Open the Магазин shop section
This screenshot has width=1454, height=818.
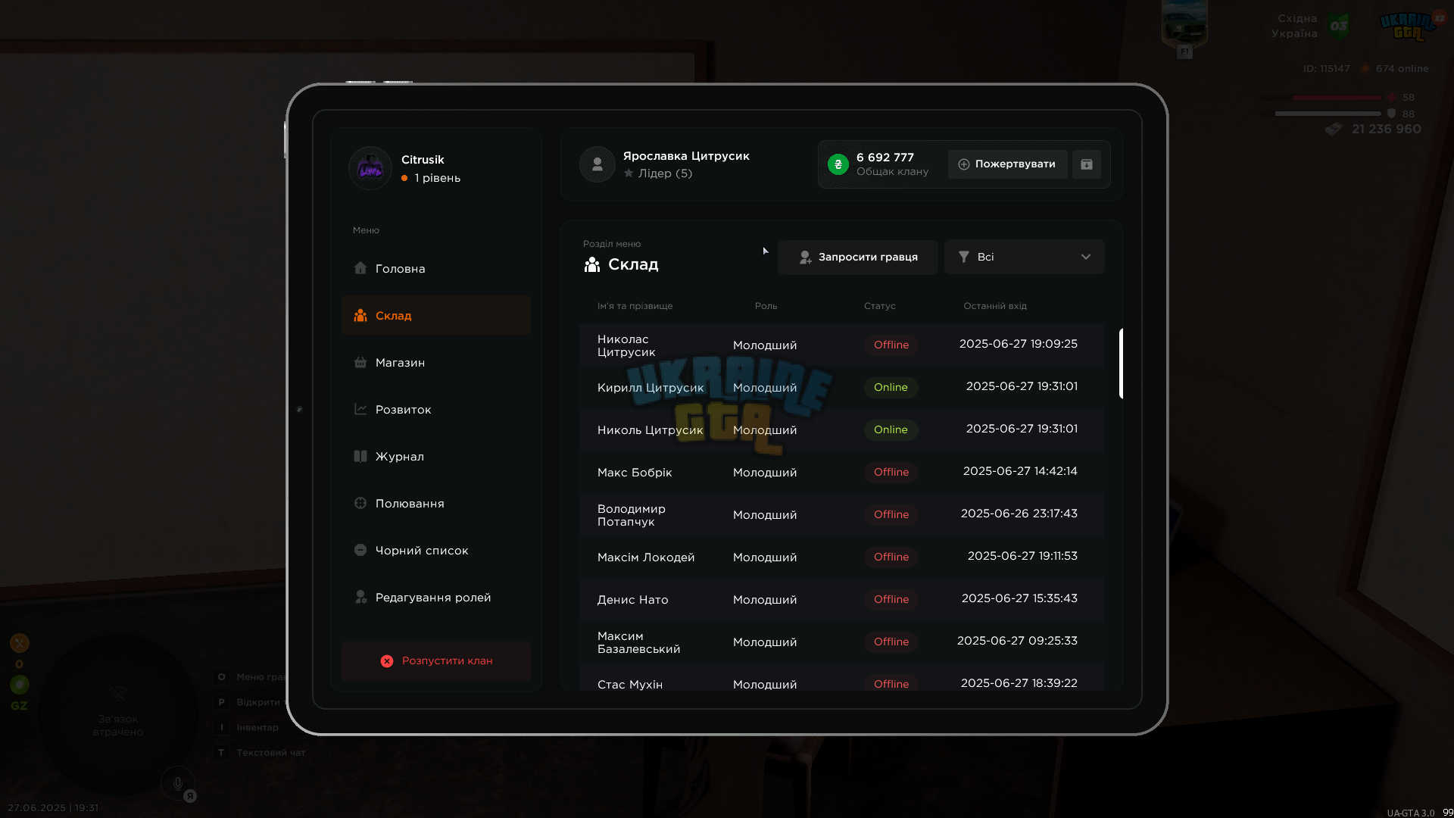coord(436,363)
